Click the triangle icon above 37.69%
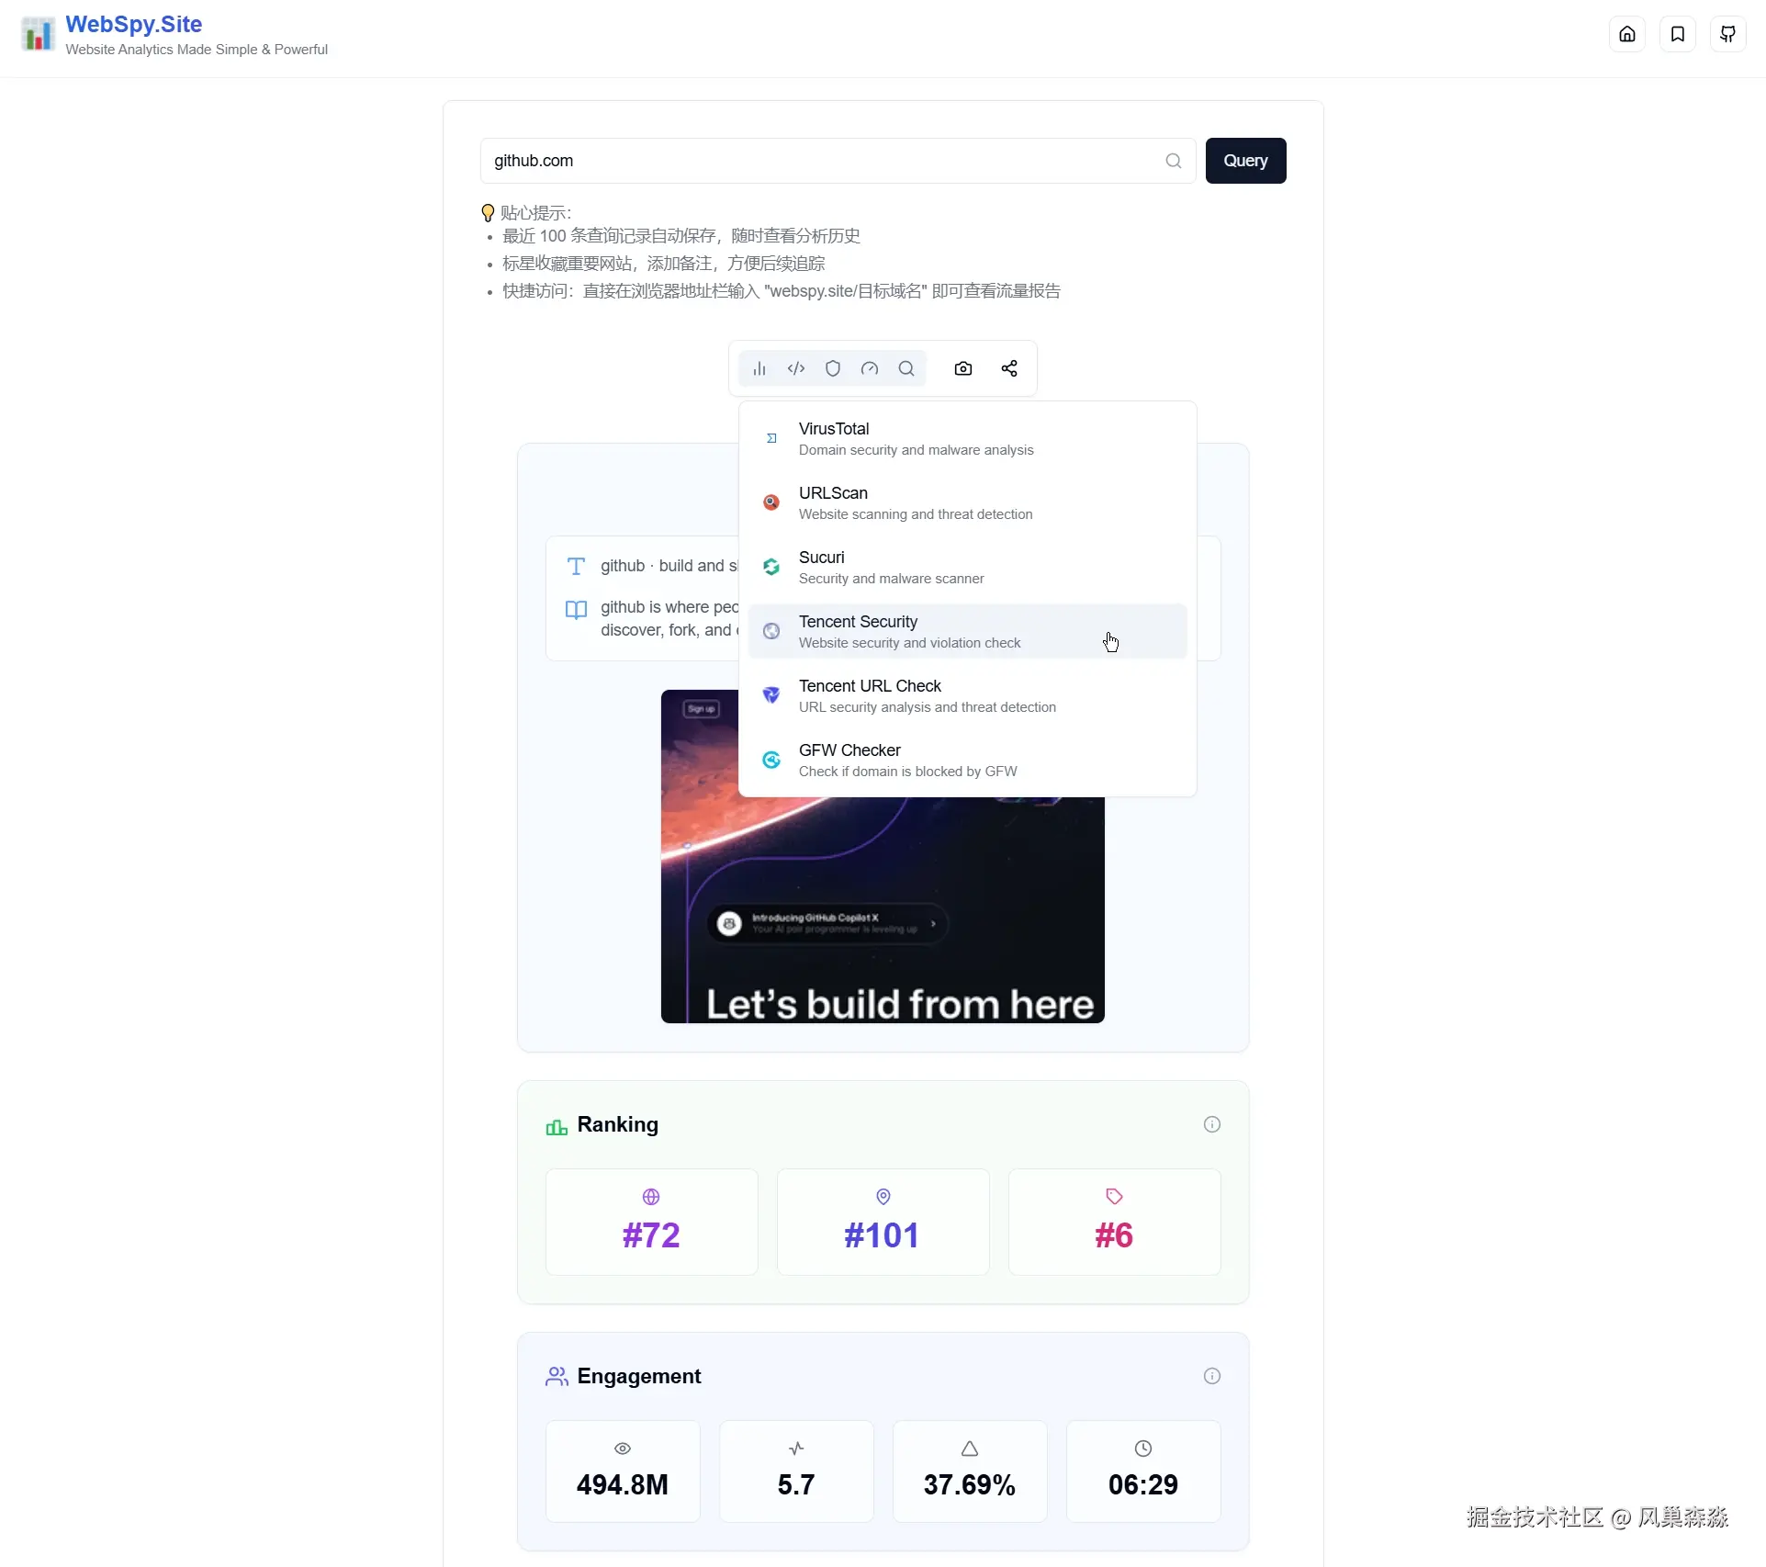Screen dimensions: 1766x1567 coord(970,1449)
